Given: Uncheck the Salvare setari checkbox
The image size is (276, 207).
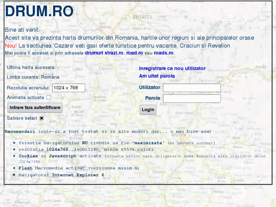Looking at the screenshot, I should coord(41,118).
